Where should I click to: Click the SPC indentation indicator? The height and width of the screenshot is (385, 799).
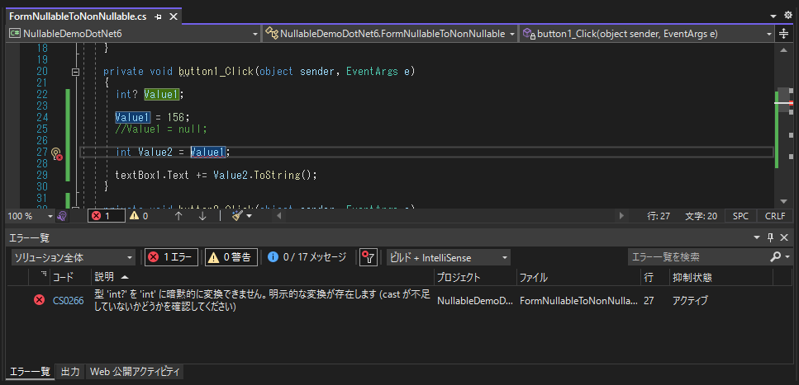(740, 216)
